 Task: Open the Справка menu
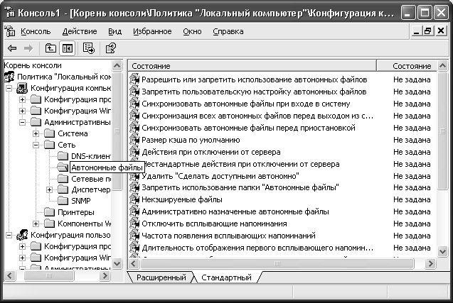click(x=228, y=31)
